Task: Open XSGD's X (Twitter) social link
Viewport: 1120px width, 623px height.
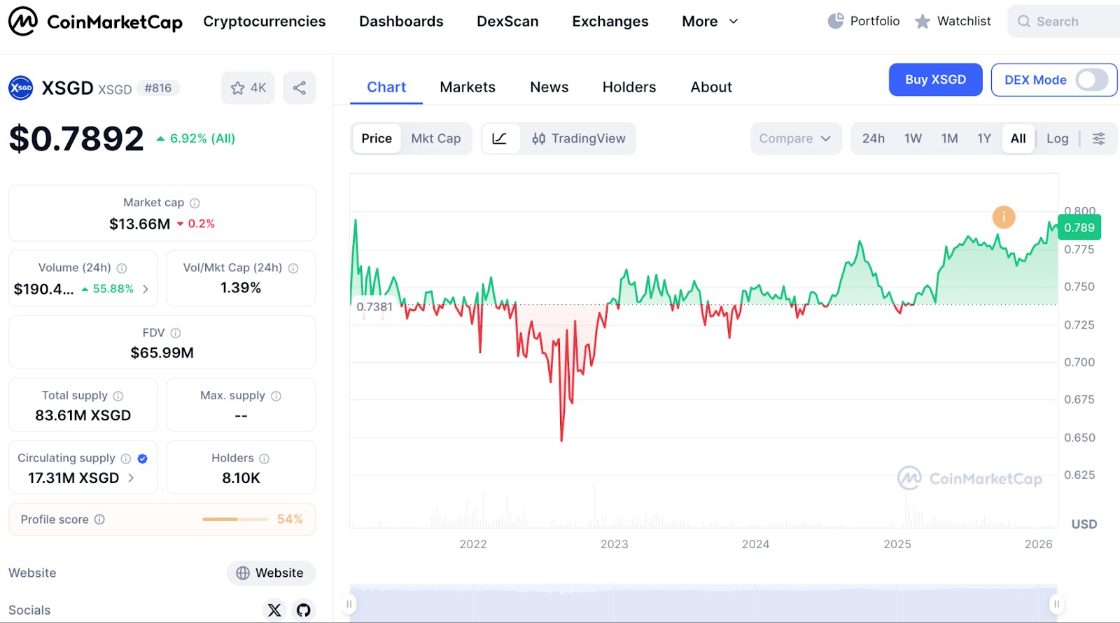Action: 274,610
